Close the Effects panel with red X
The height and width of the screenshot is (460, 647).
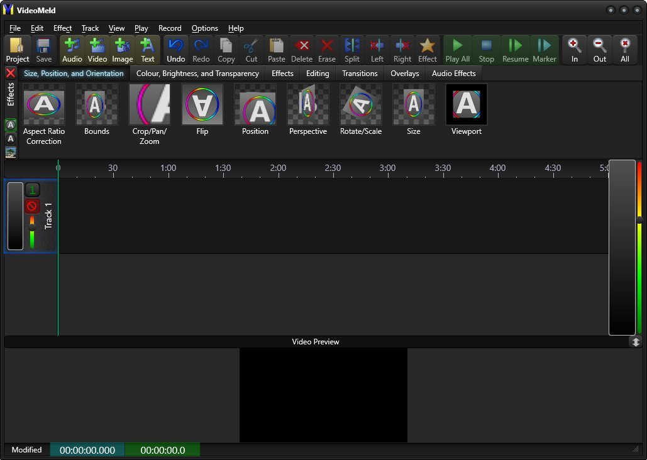(10, 74)
